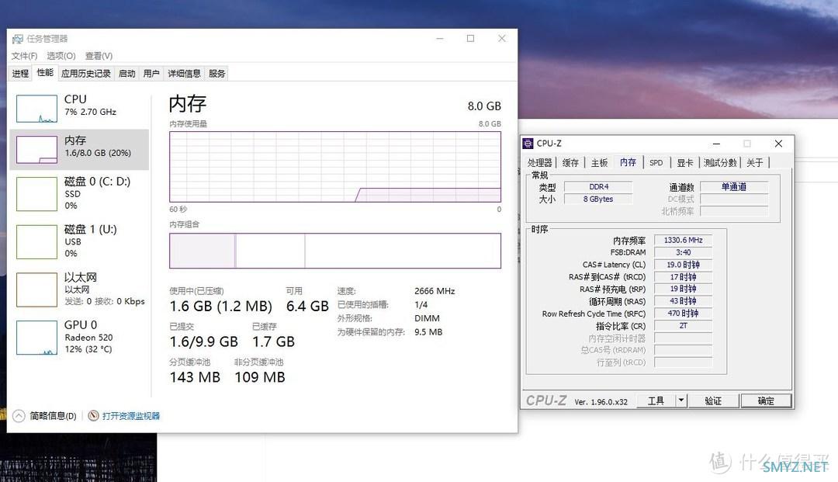
Task: Open the 主板 tab in CPU-Z
Action: click(599, 162)
